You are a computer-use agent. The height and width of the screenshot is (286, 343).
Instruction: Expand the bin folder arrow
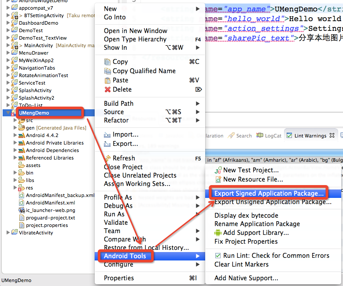pyautogui.click(x=15, y=173)
